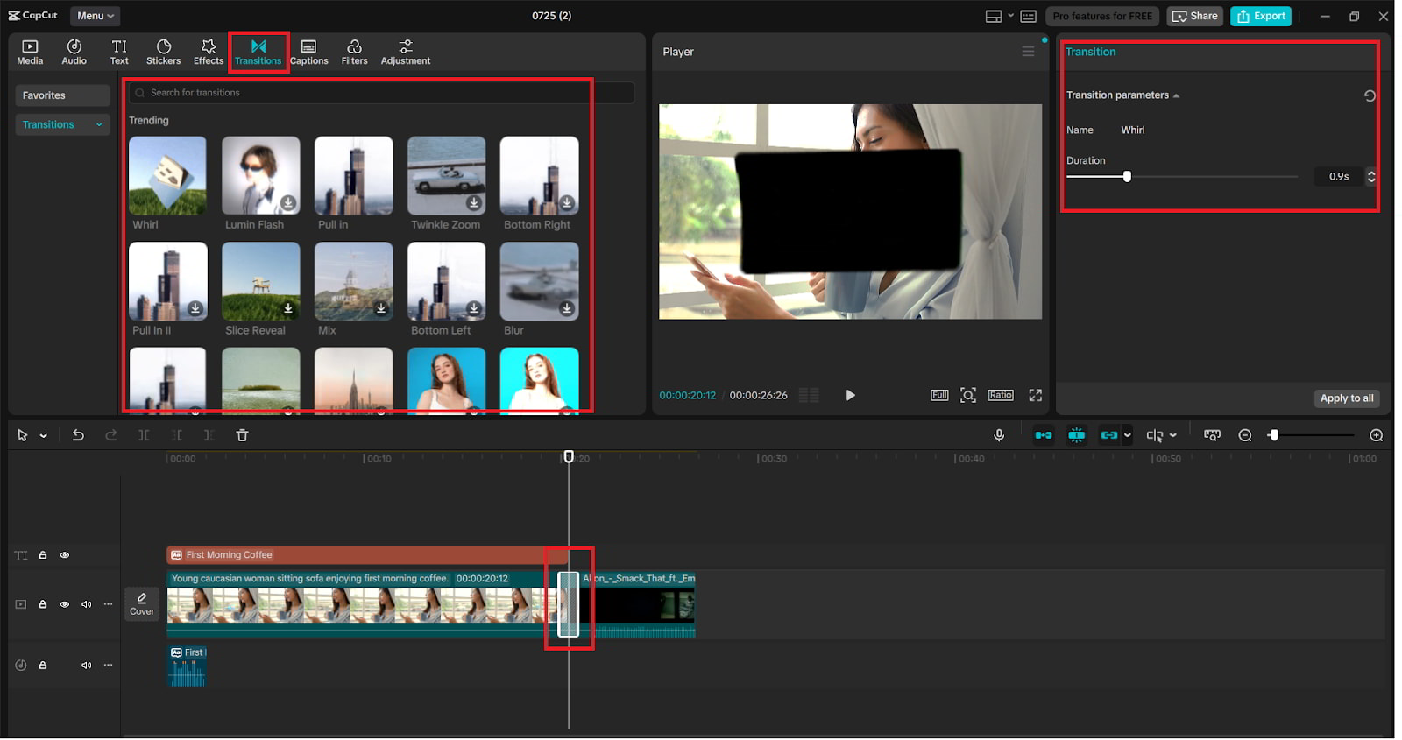Download the Bottom Left transition
Image resolution: width=1402 pixels, height=740 pixels.
click(474, 309)
